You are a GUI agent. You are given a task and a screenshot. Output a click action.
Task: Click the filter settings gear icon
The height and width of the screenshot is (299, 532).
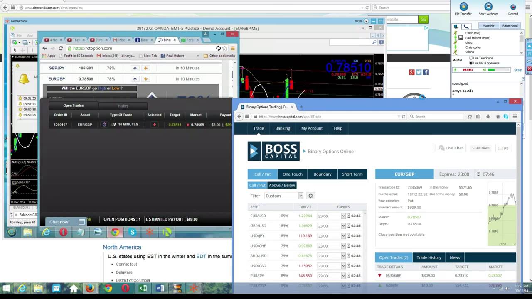[x=310, y=196]
